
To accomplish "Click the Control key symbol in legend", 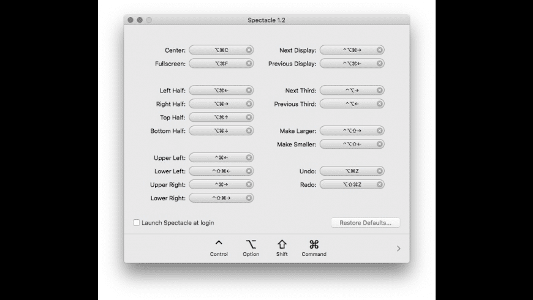I will click(219, 243).
